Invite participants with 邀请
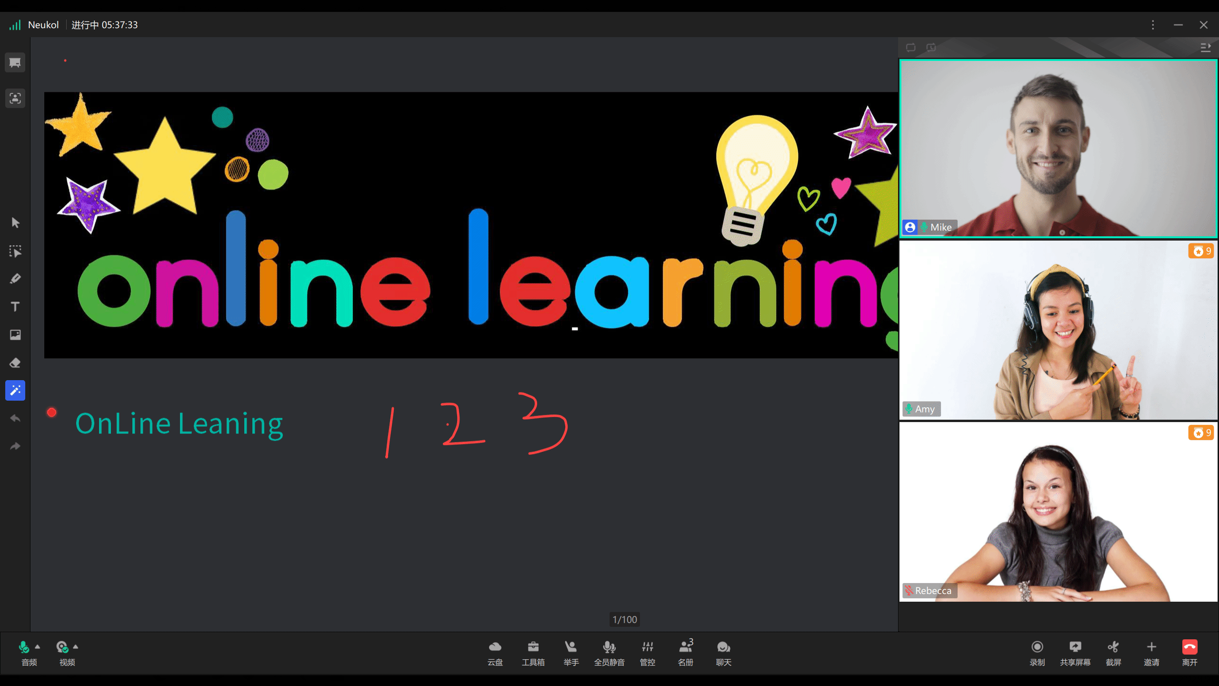This screenshot has width=1219, height=686. (x=1151, y=653)
